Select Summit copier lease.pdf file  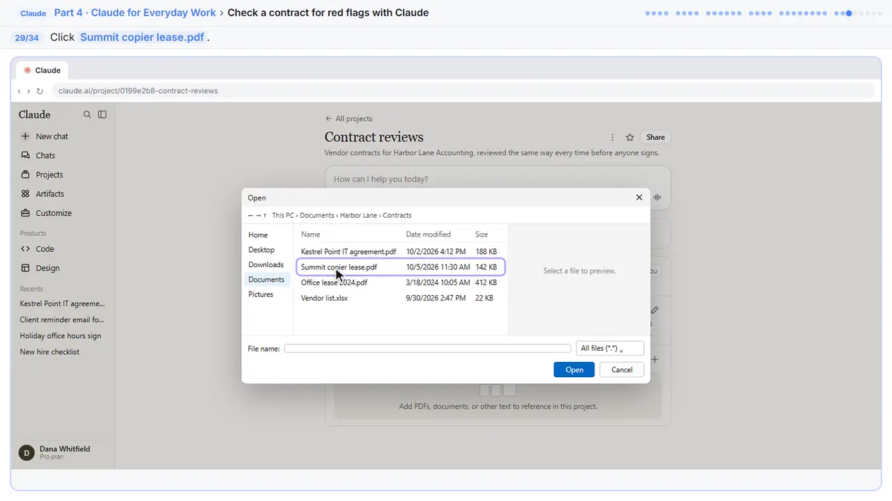(401, 267)
